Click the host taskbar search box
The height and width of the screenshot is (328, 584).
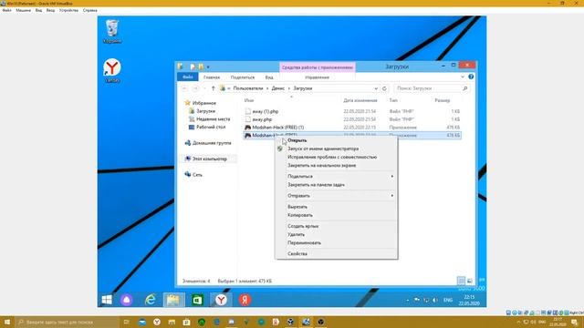click(67, 322)
